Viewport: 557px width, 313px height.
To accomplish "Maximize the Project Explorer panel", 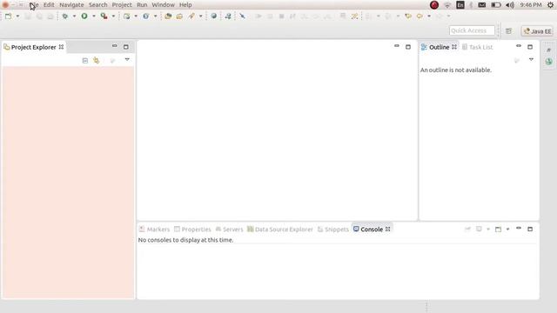I will [125, 47].
